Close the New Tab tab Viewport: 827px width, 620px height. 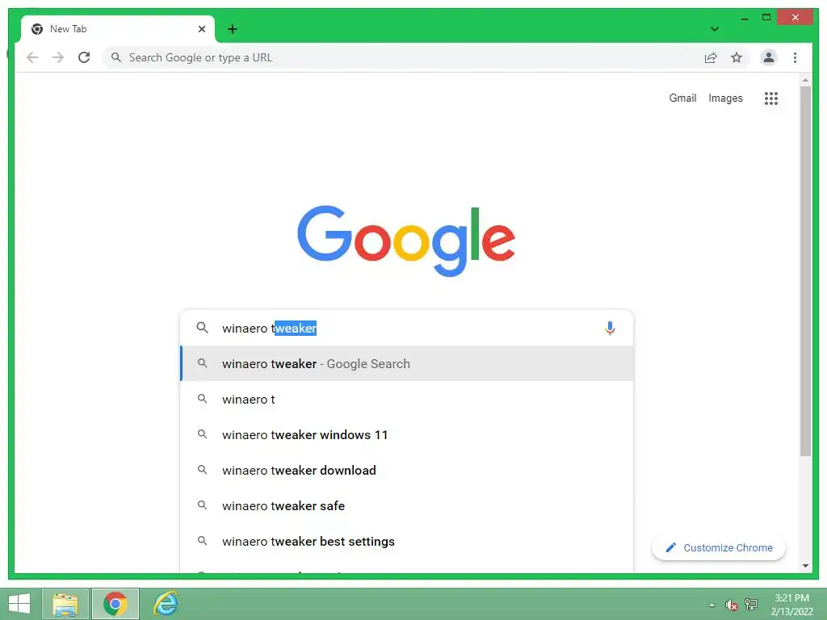pyautogui.click(x=201, y=29)
